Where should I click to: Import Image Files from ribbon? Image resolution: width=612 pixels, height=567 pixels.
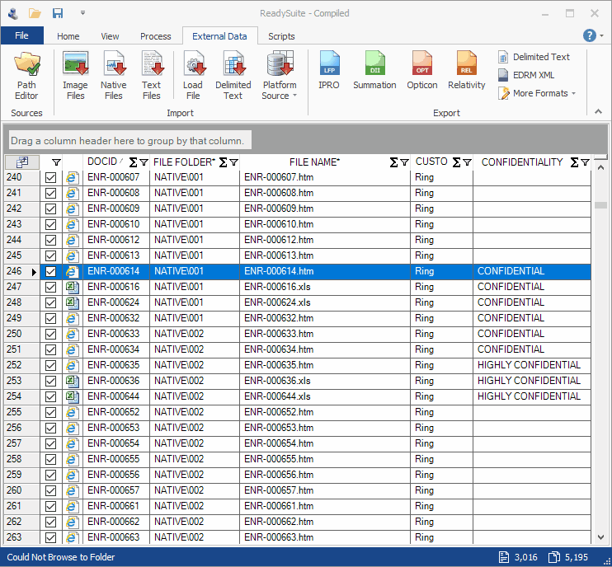tap(75, 75)
